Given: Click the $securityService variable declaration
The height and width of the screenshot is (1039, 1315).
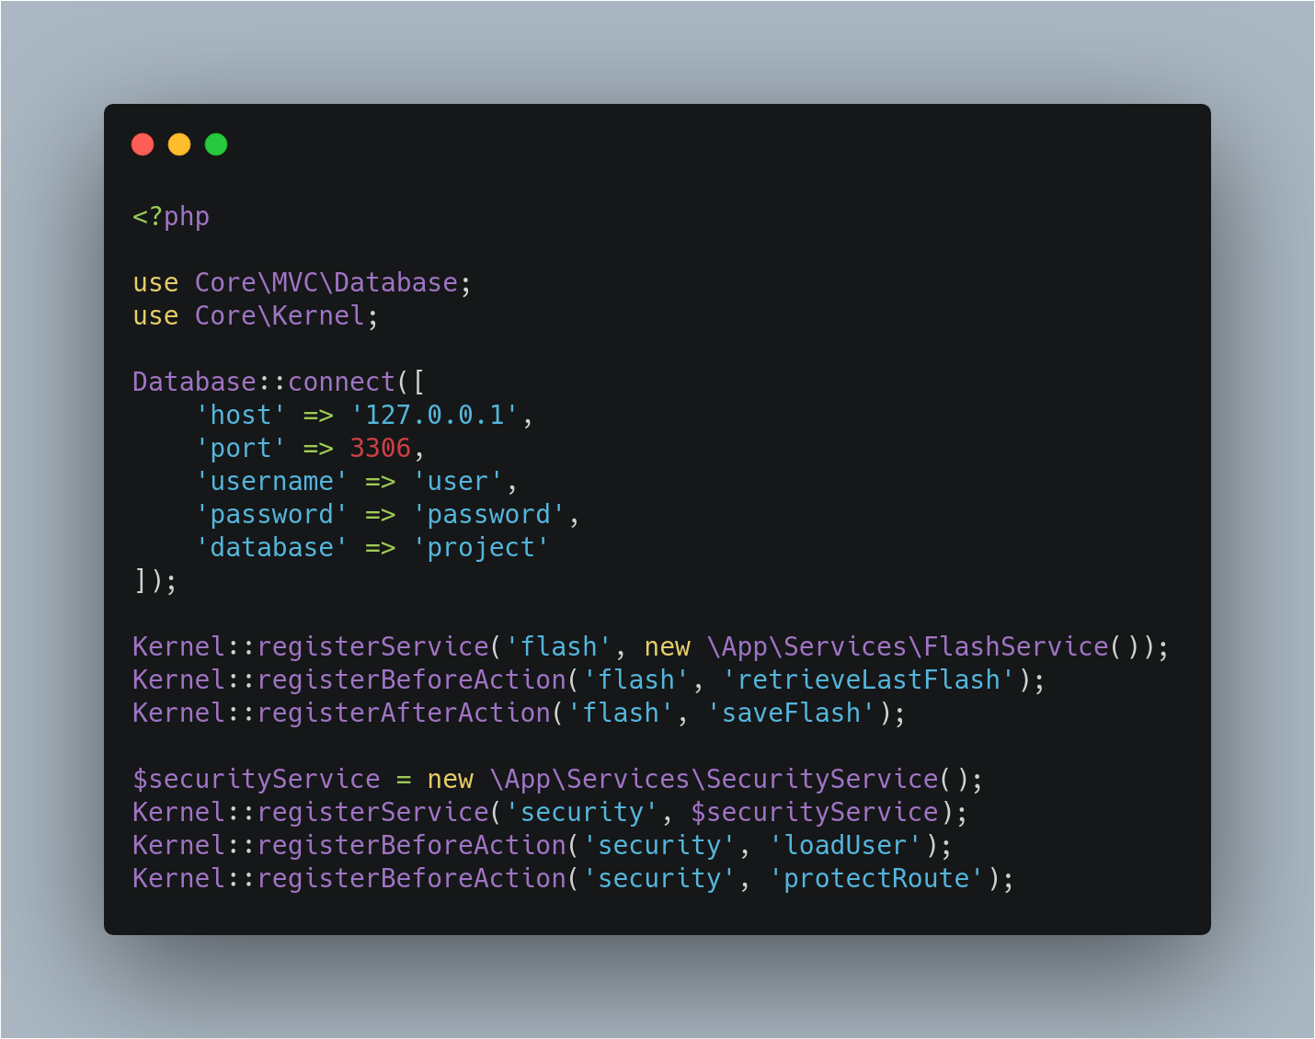Looking at the screenshot, I should tap(257, 779).
